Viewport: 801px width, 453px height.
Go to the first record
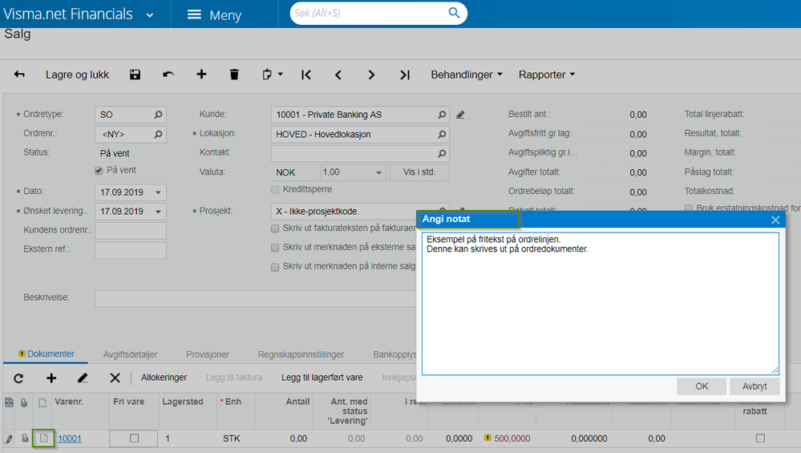(x=306, y=75)
